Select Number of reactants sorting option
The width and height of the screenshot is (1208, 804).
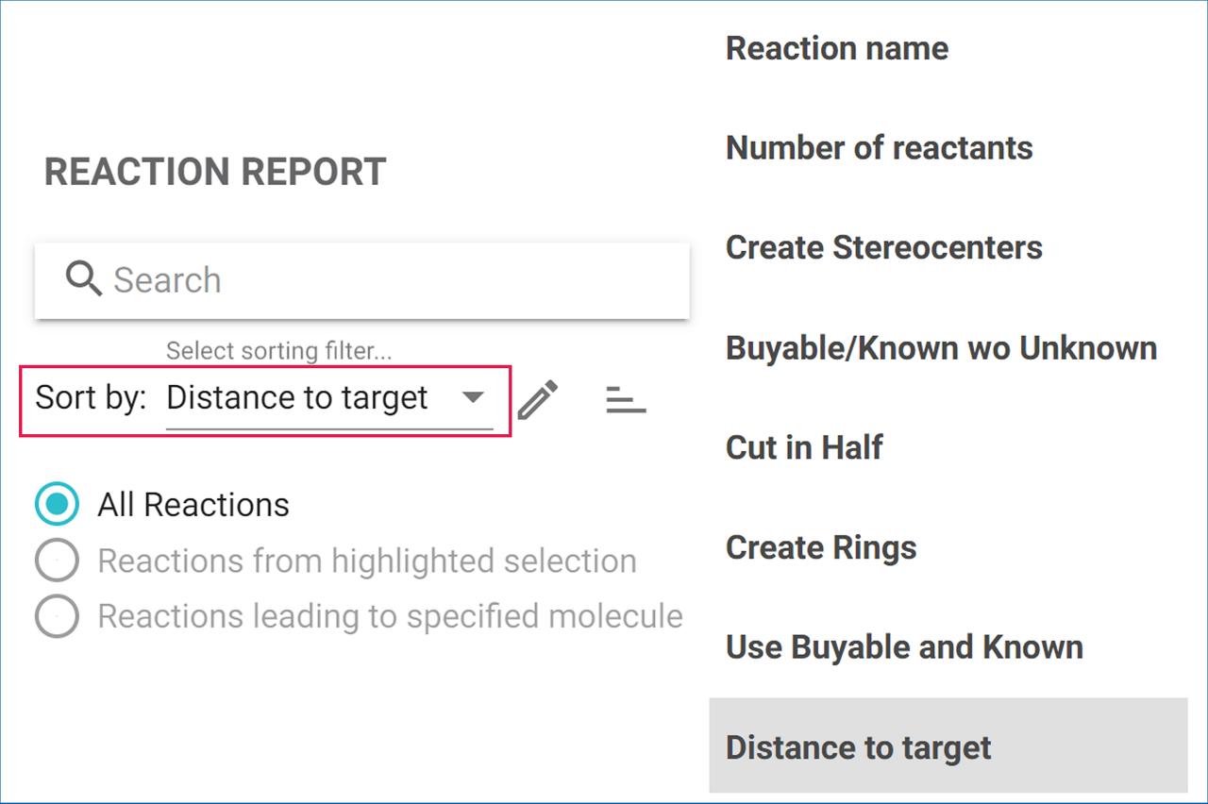(x=879, y=148)
